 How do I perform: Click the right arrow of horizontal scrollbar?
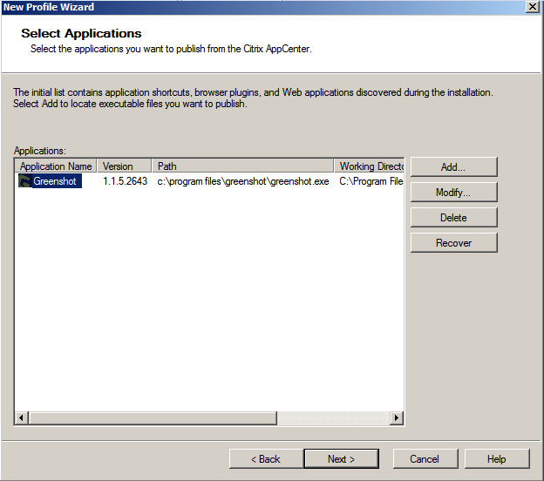(x=396, y=418)
